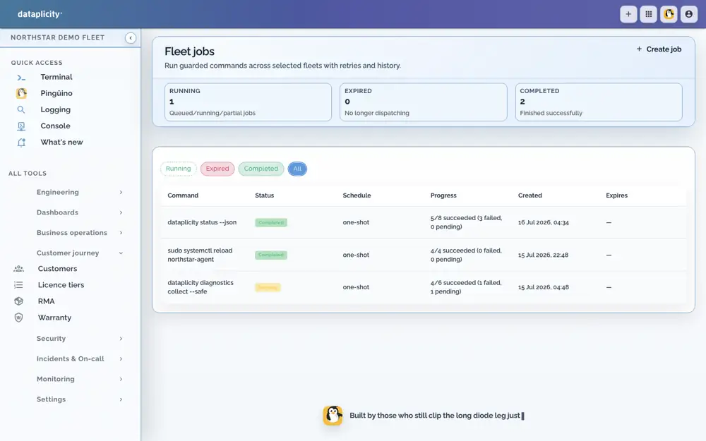Click the '15 Jul 2026, 04:48' date
The image size is (706, 441).
tap(544, 287)
